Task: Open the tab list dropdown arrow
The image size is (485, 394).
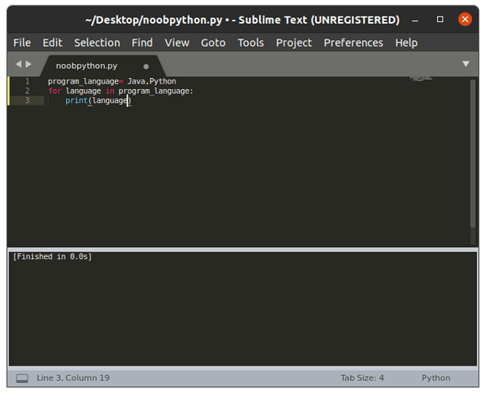Action: point(466,64)
